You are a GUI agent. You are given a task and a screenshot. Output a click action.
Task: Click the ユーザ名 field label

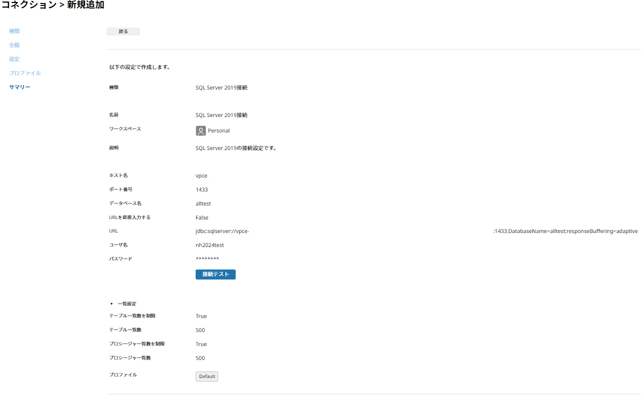[119, 245]
